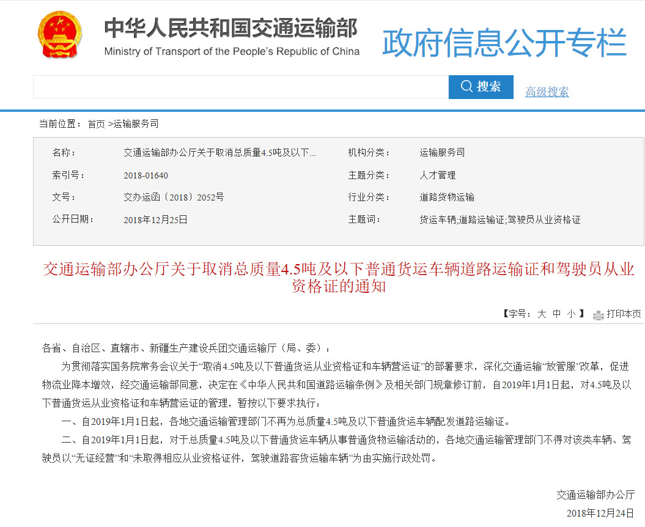Click 主题词： field label

pyautogui.click(x=364, y=219)
